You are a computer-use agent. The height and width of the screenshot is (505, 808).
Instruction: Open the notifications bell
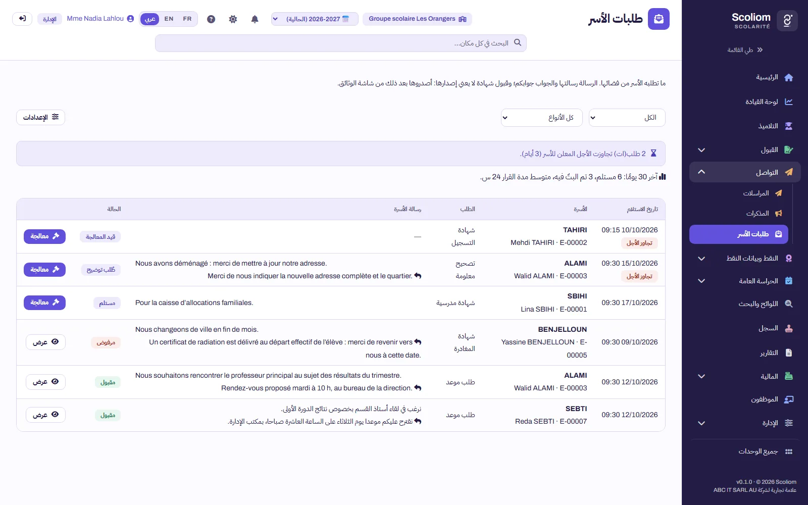255,19
